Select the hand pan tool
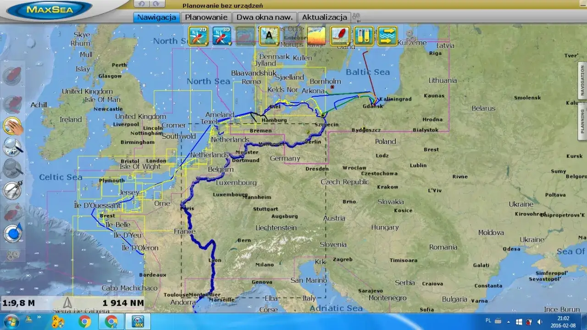587x330 pixels. point(13,126)
